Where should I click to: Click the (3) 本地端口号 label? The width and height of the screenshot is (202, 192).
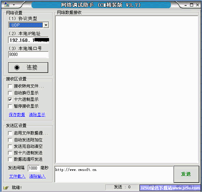(25, 48)
